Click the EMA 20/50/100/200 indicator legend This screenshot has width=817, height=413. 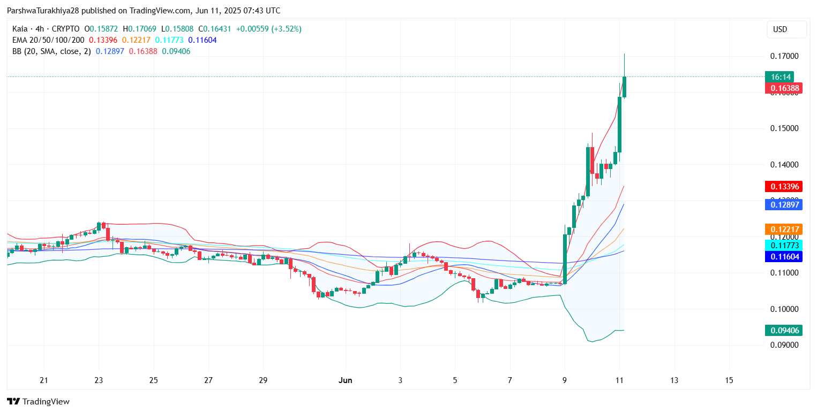tap(49, 40)
